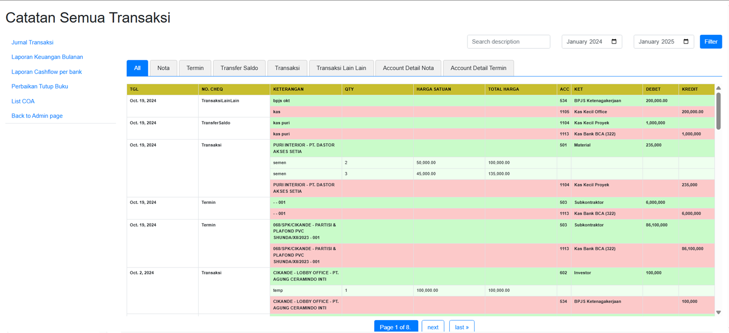Open calendar picker icon in January 2025 field
The width and height of the screenshot is (729, 333).
(686, 42)
